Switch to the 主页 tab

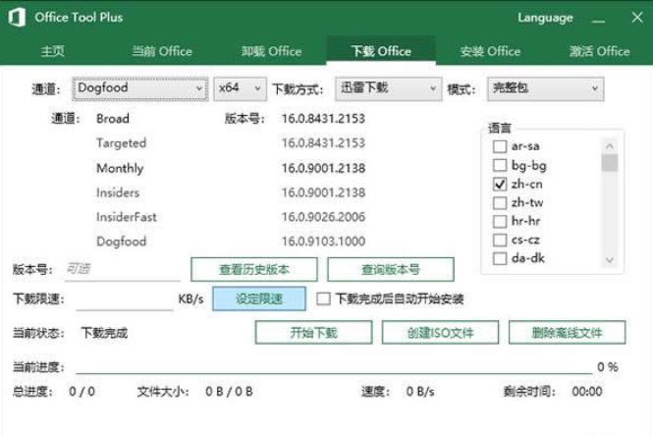(53, 51)
